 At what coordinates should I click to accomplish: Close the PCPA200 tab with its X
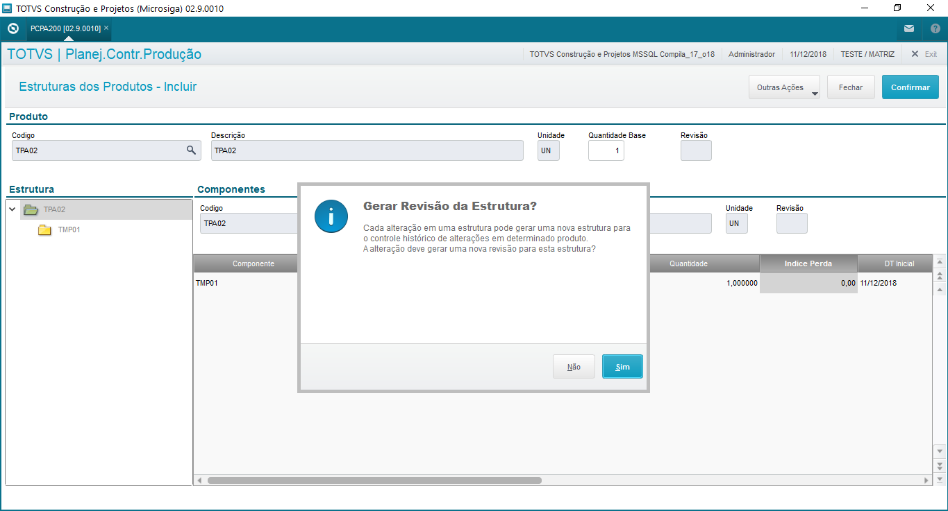pyautogui.click(x=106, y=28)
